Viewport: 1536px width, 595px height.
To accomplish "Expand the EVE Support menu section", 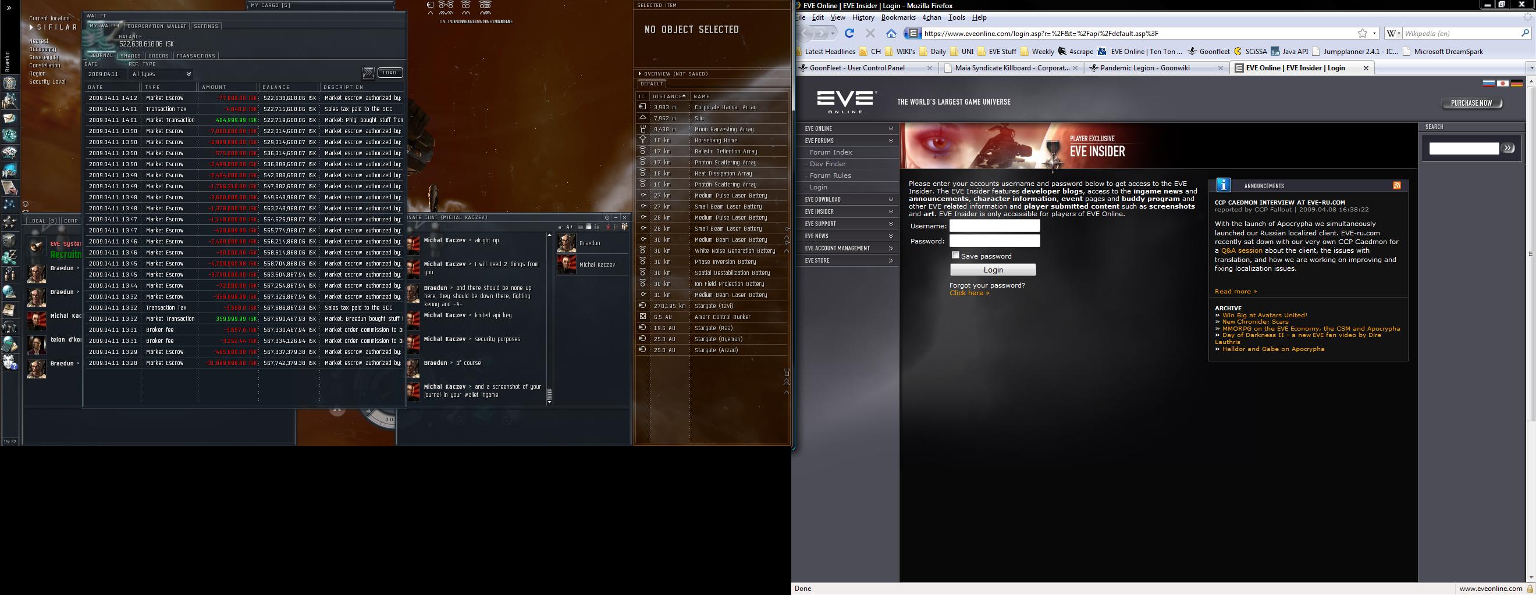I will (x=891, y=224).
